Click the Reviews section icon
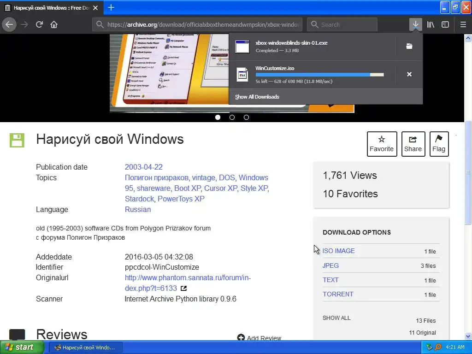 (17, 335)
